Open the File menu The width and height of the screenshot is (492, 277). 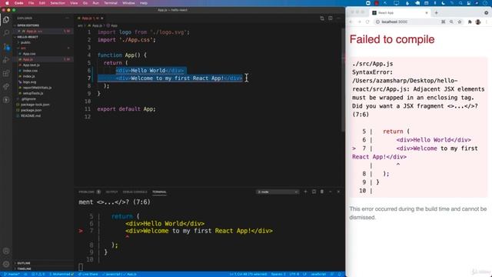pyautogui.click(x=31, y=3)
